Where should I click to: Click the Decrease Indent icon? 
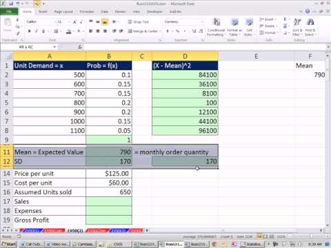114,31
